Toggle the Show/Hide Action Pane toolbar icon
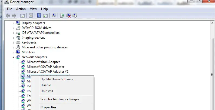 (45, 16)
